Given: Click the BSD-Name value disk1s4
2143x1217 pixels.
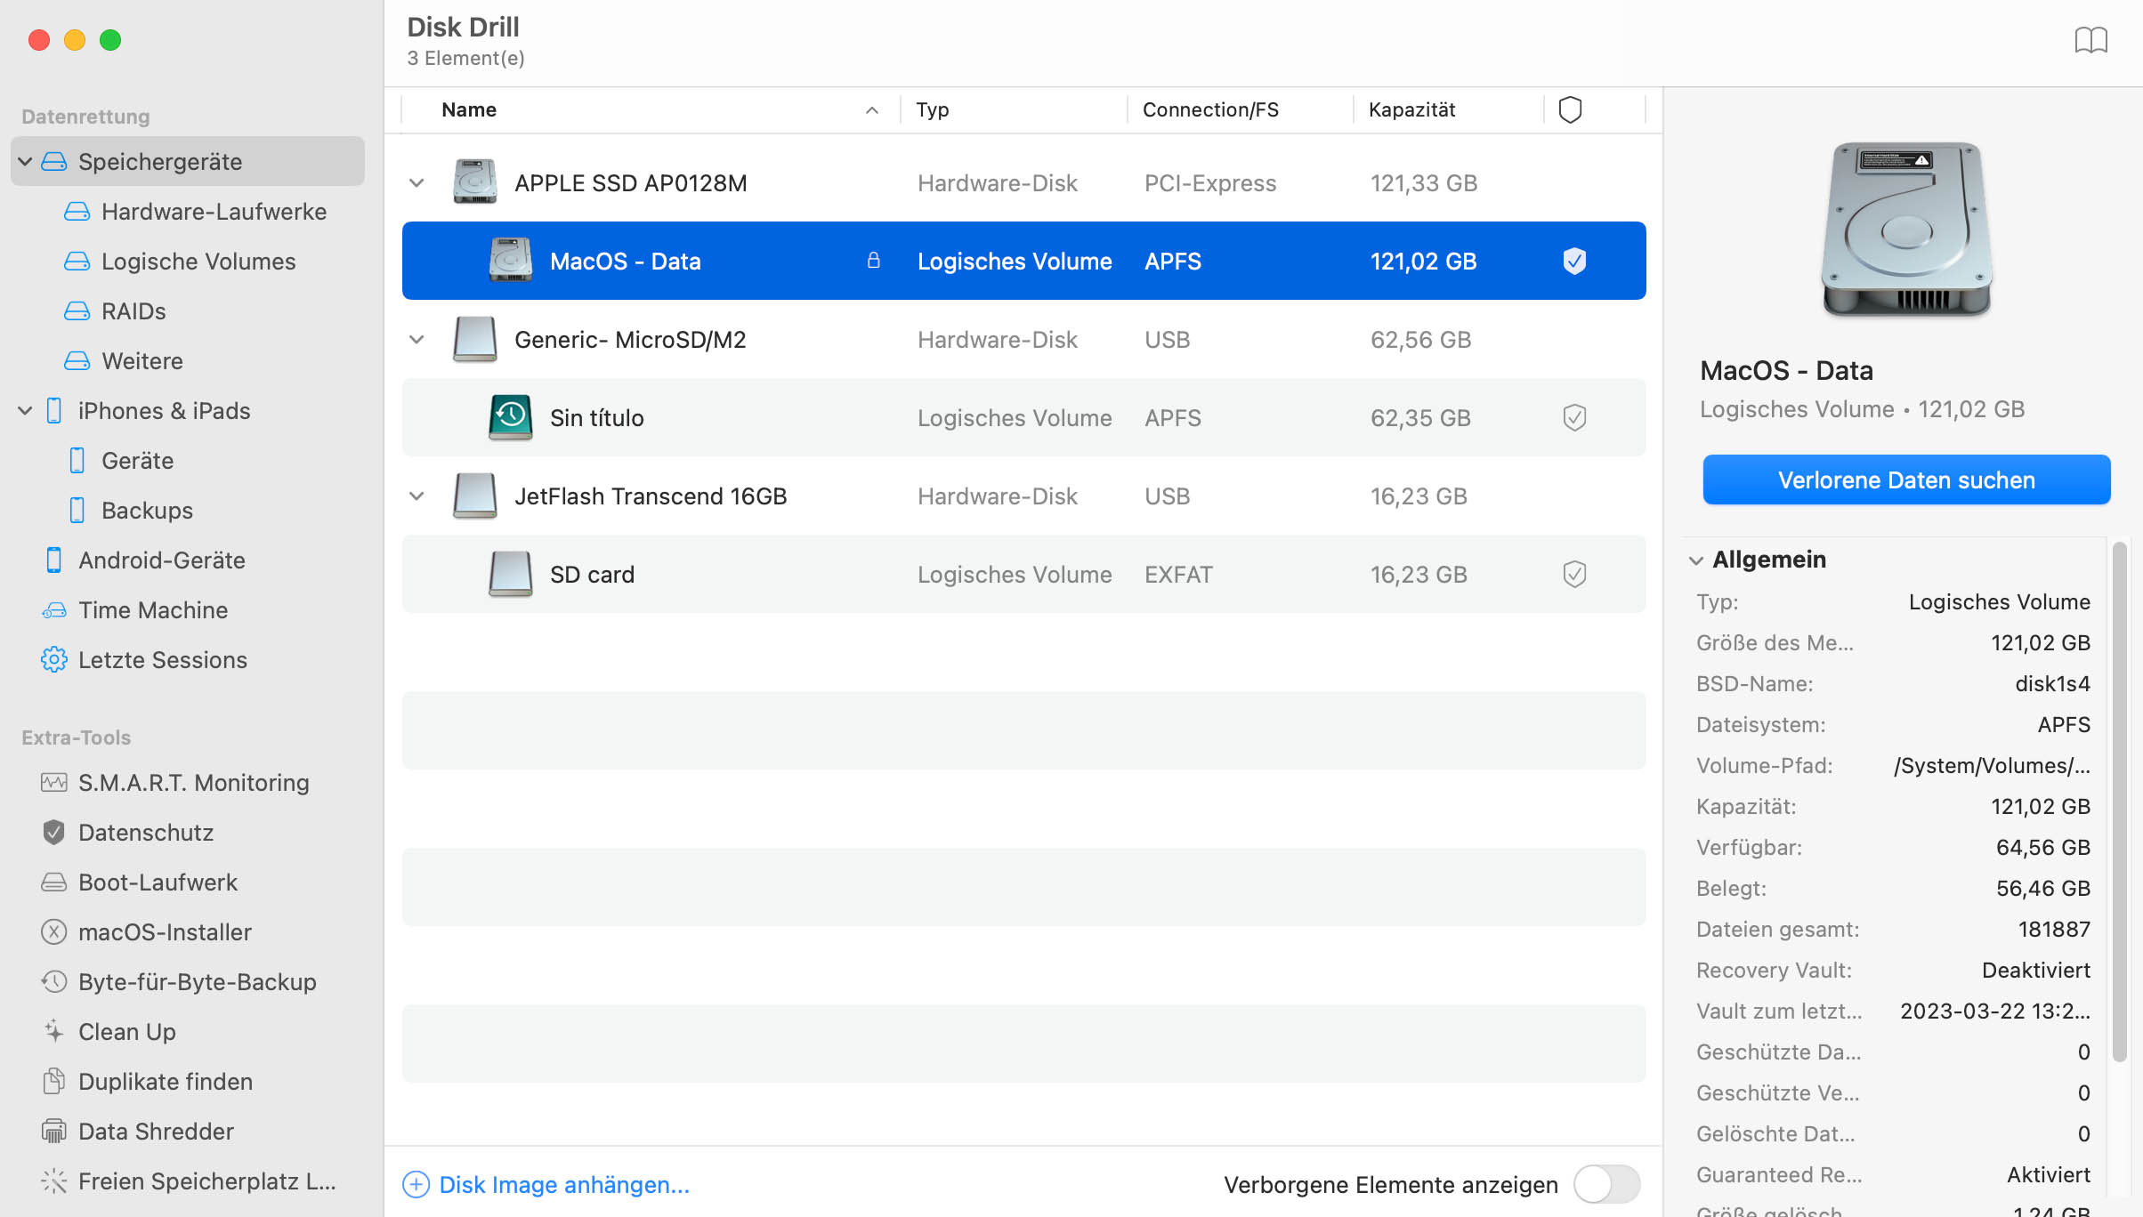Looking at the screenshot, I should [2052, 684].
